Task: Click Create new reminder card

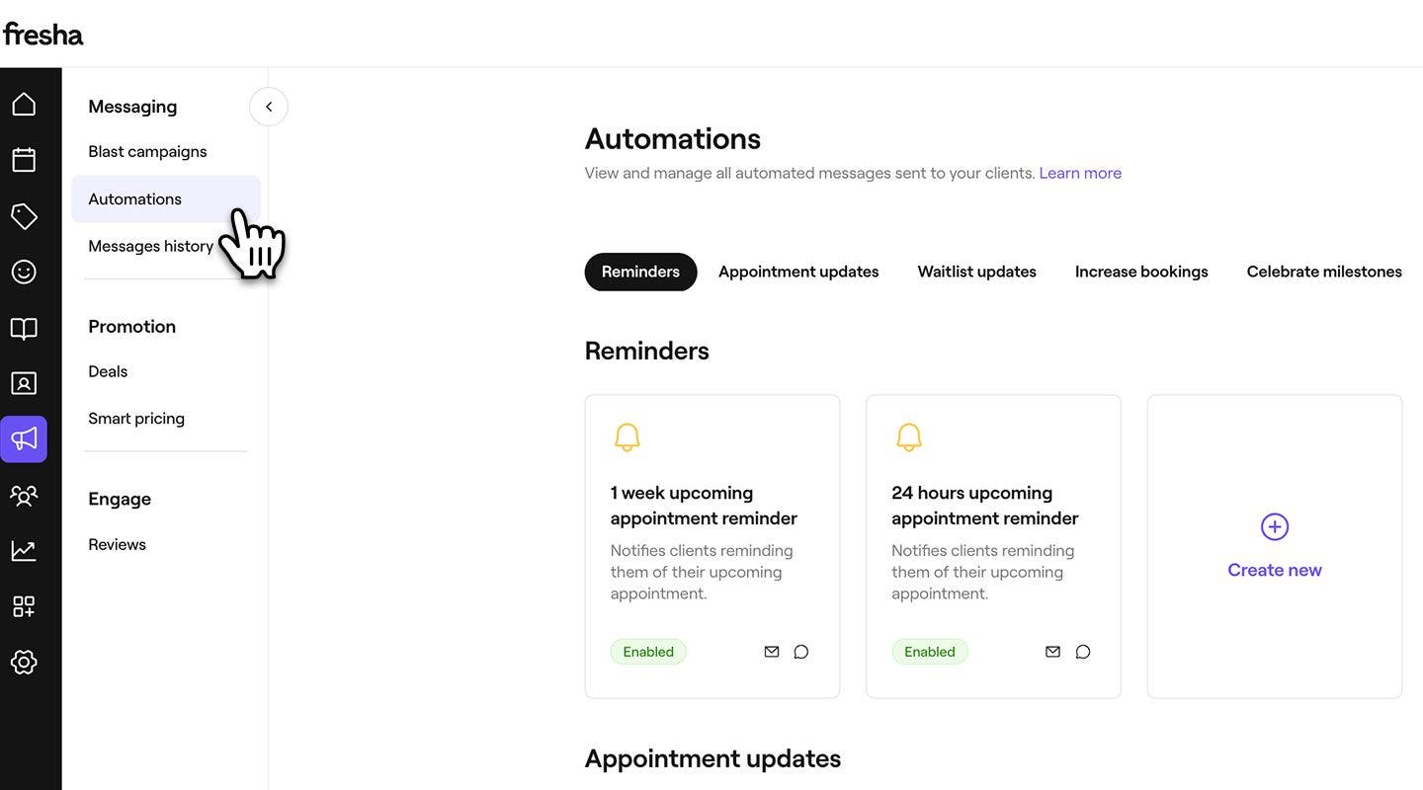Action: 1275,547
